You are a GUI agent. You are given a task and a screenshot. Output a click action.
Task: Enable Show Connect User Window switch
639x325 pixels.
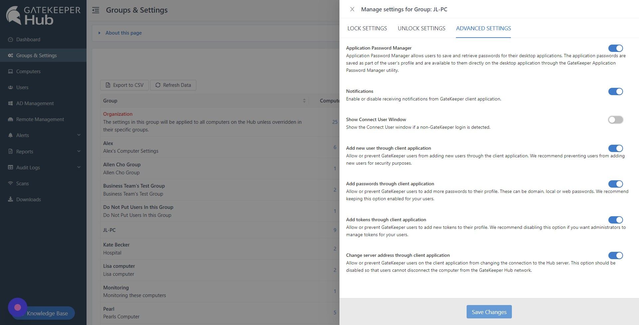pyautogui.click(x=615, y=120)
